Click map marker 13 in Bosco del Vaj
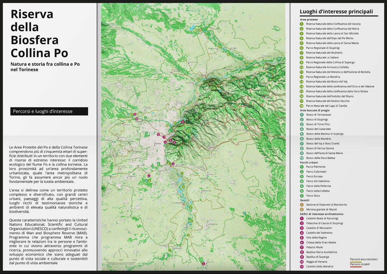387x274 pixels. coord(214,88)
